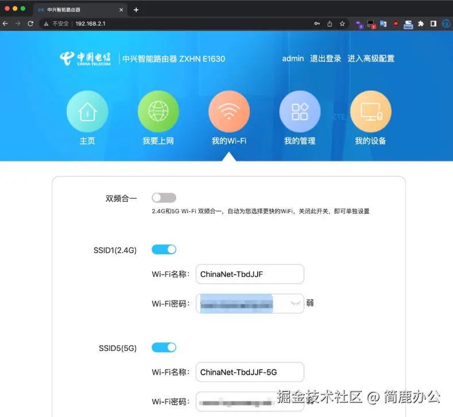This screenshot has width=453, height=417.
Task: Open the translate extension icon
Action: click(384, 24)
